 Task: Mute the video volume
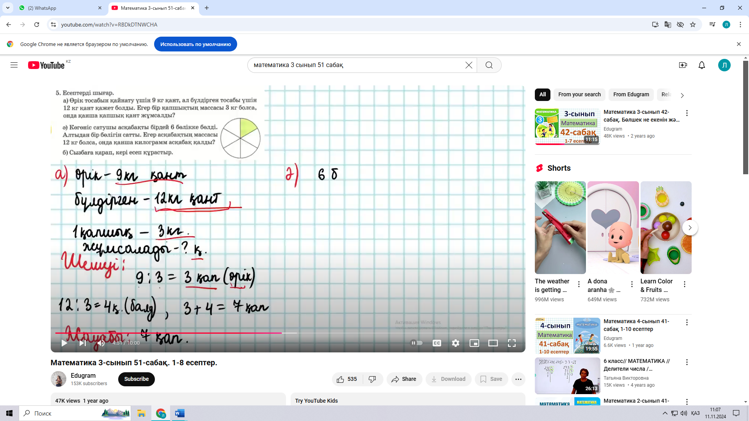pos(101,343)
